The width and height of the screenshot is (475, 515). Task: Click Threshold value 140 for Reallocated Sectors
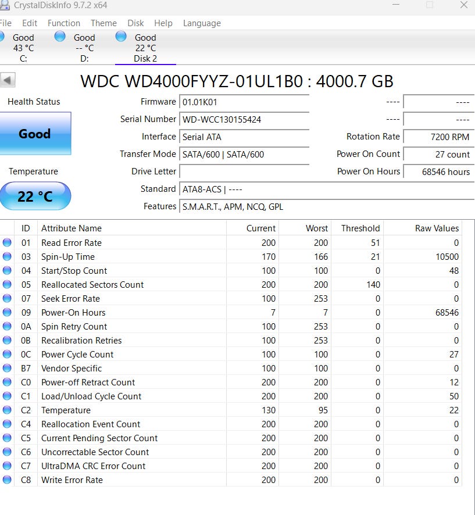click(x=373, y=285)
